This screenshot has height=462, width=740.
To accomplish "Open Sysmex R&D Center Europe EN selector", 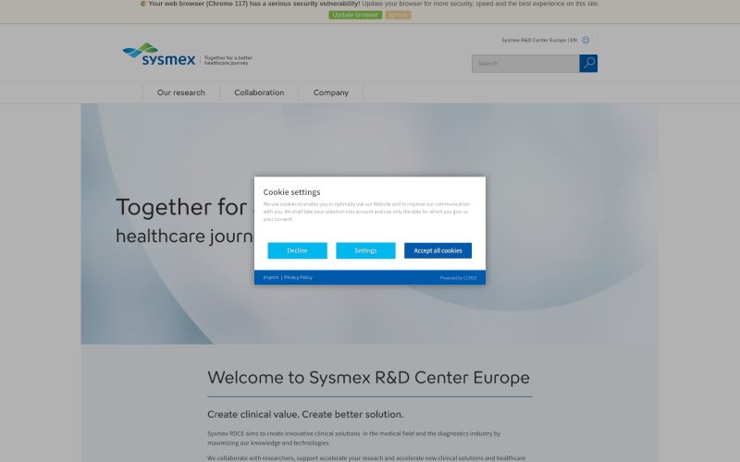I will point(539,41).
